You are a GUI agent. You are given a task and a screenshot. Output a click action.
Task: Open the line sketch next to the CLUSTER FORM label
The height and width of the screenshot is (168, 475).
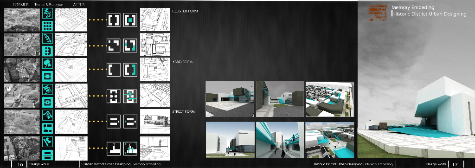click(155, 19)
